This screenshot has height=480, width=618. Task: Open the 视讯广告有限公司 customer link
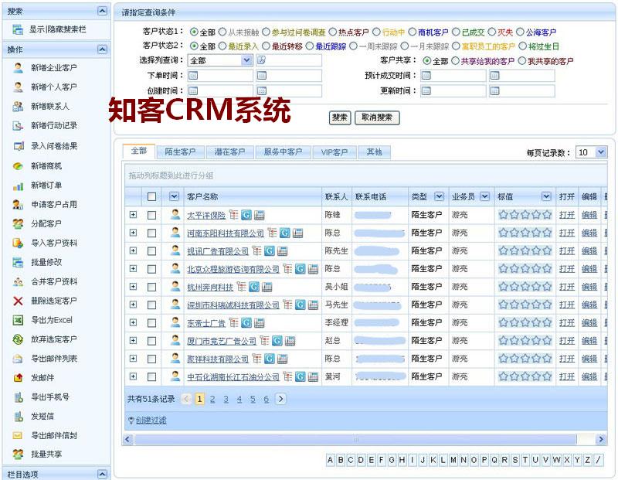(218, 251)
